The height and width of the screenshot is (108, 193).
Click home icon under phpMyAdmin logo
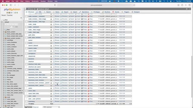[7, 13]
